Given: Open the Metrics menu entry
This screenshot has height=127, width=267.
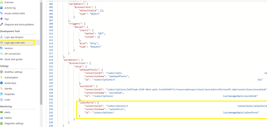Looking at the screenshot, I should coord(8,118).
